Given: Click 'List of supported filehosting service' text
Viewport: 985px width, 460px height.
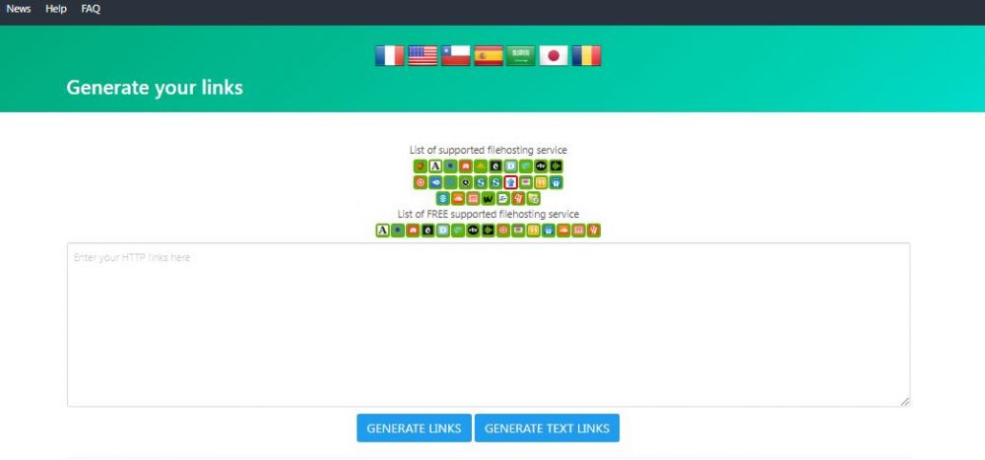Looking at the screenshot, I should pos(489,150).
